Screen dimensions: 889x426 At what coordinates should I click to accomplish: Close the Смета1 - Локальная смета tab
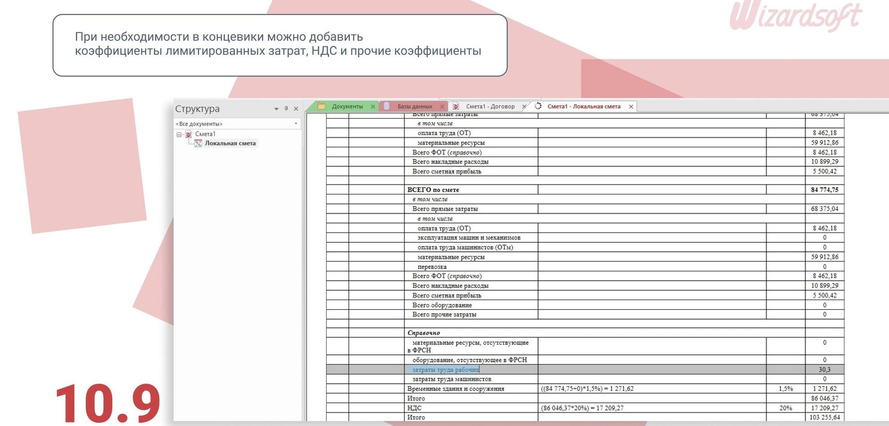click(x=631, y=106)
